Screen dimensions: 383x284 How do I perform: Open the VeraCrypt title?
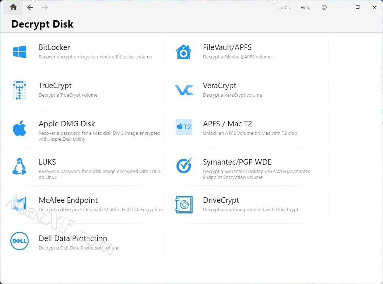point(219,86)
